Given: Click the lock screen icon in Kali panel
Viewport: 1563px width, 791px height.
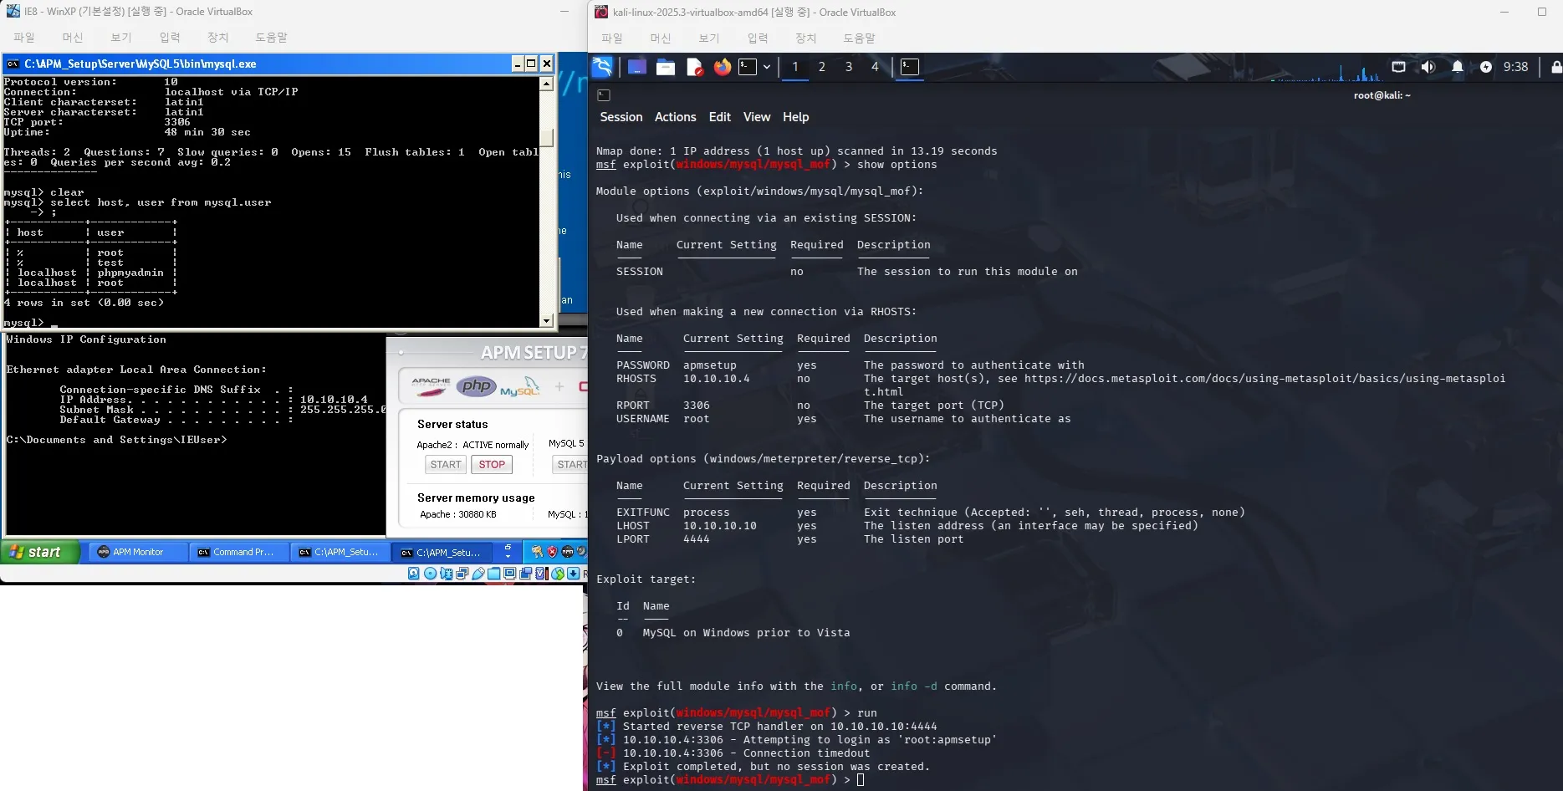Looking at the screenshot, I should 1556,67.
